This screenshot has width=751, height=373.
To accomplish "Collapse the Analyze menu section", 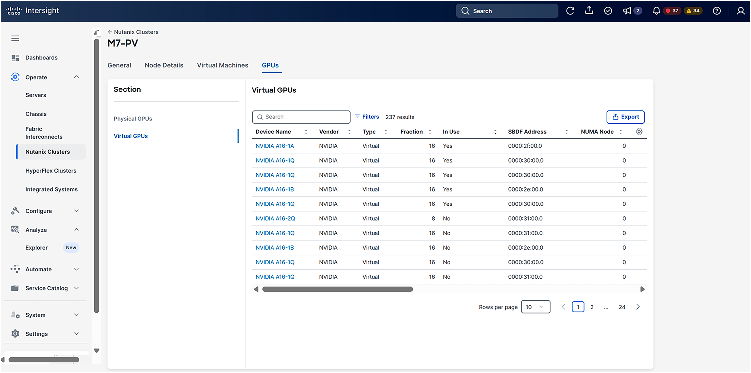I will pyautogui.click(x=76, y=230).
